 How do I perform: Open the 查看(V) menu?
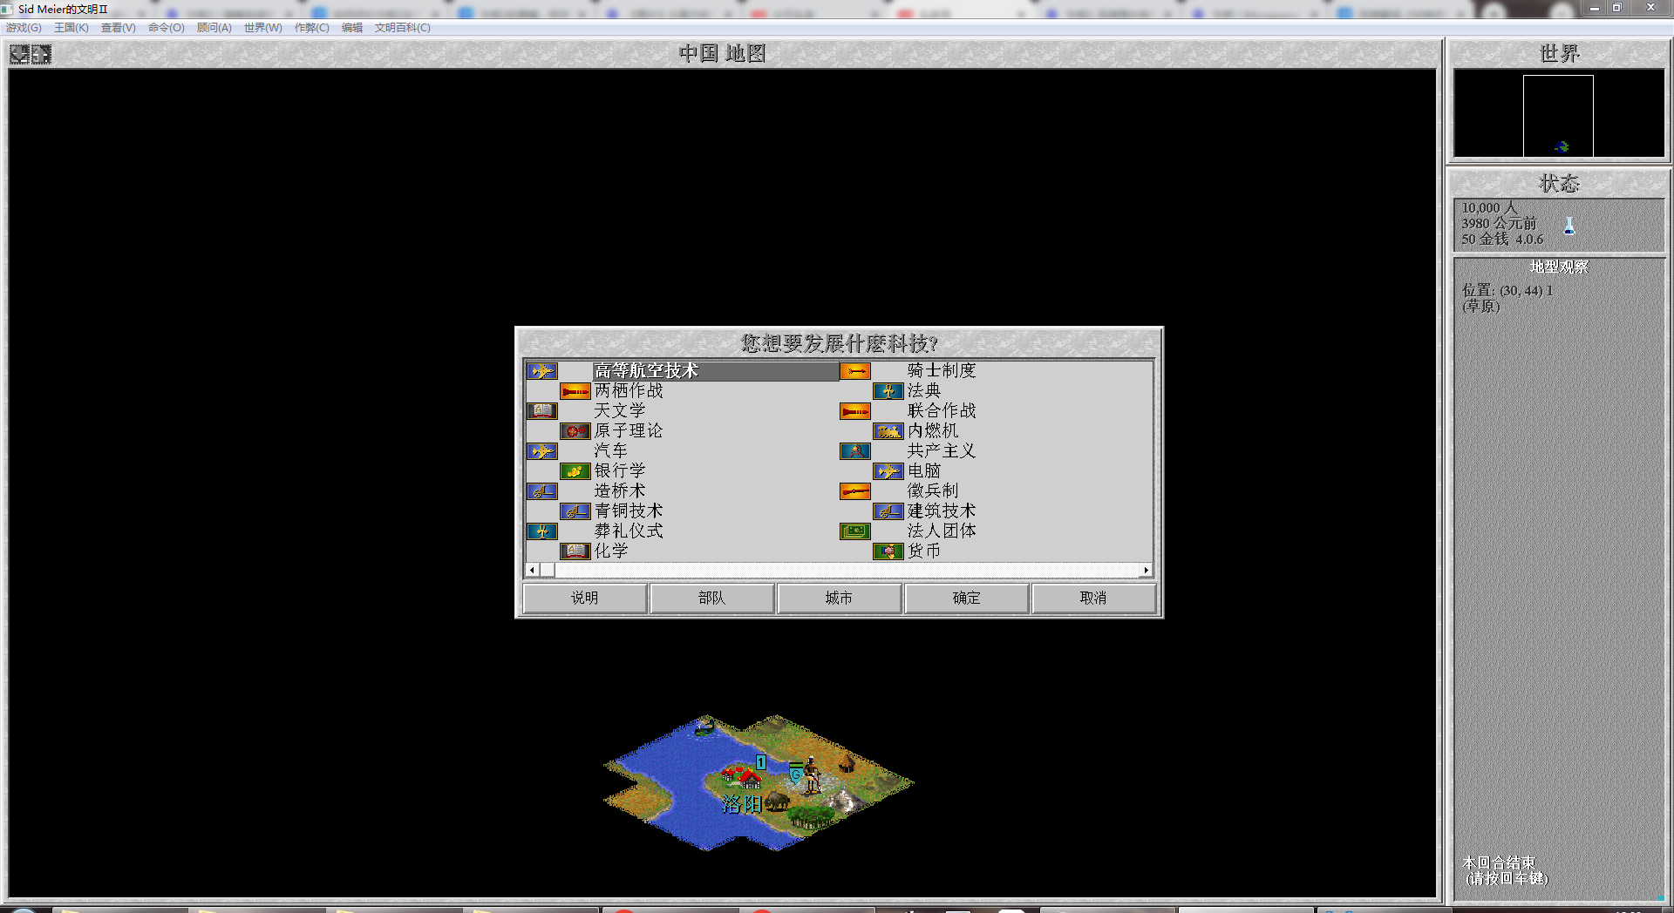(119, 28)
